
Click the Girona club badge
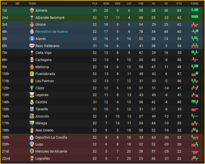tap(32, 25)
